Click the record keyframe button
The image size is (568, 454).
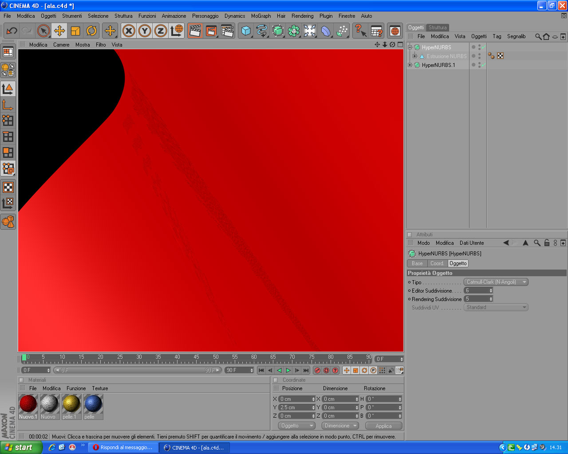coord(317,370)
